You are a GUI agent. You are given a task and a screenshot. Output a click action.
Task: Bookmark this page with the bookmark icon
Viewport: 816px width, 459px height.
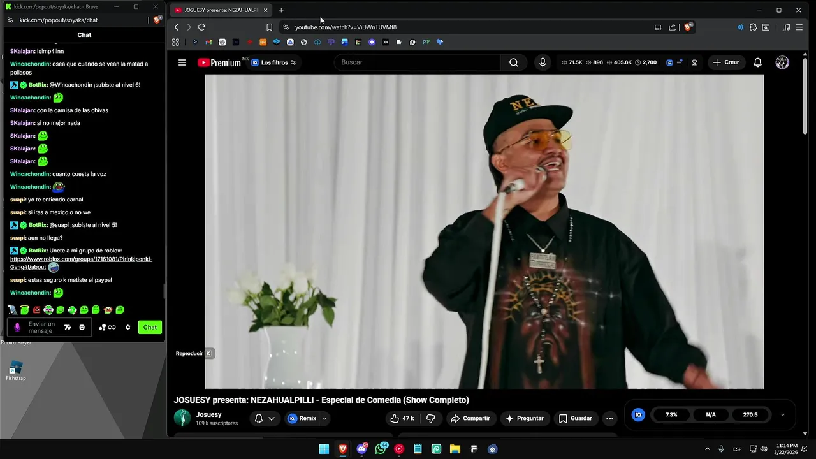[x=269, y=27]
